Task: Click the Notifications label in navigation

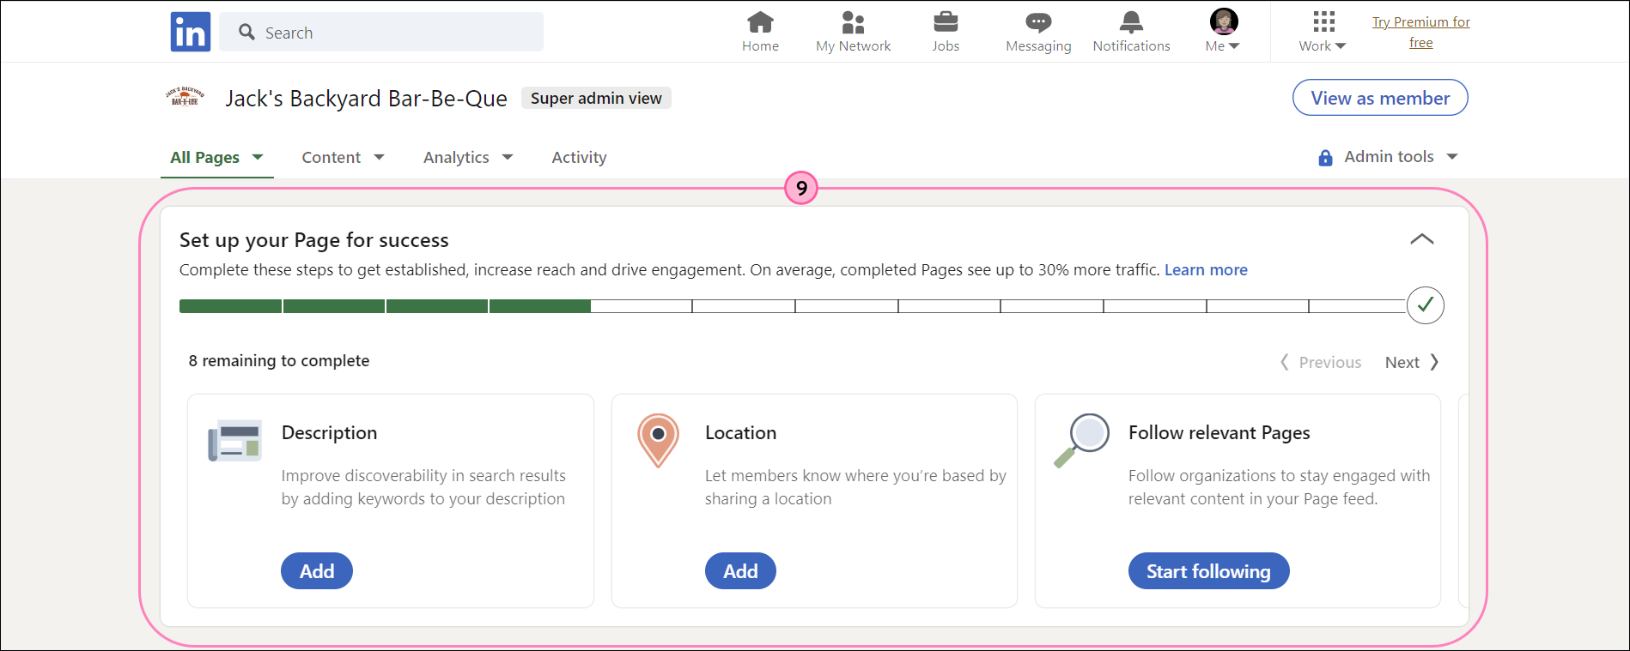Action: pyautogui.click(x=1131, y=46)
